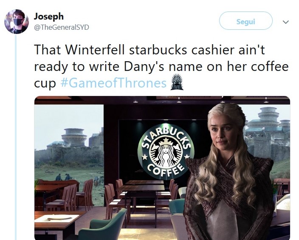Open the Joseph display name link
The height and width of the screenshot is (240, 299).
coord(48,17)
